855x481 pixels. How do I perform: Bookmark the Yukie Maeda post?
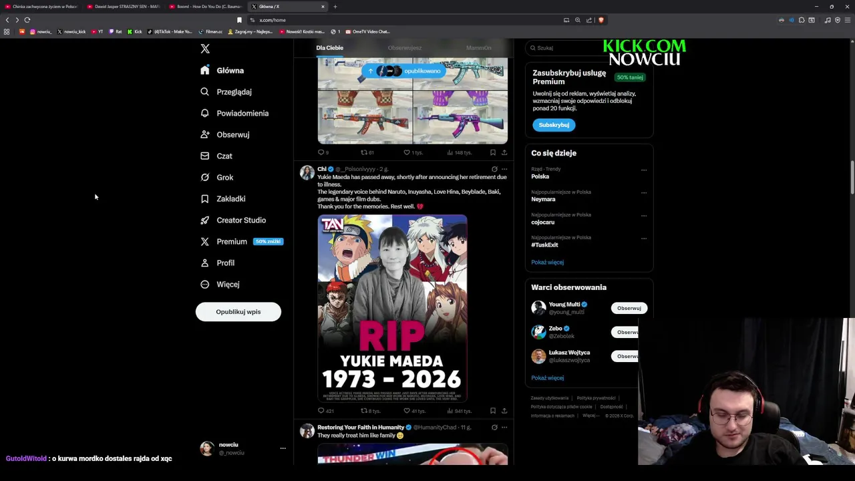pos(493,411)
